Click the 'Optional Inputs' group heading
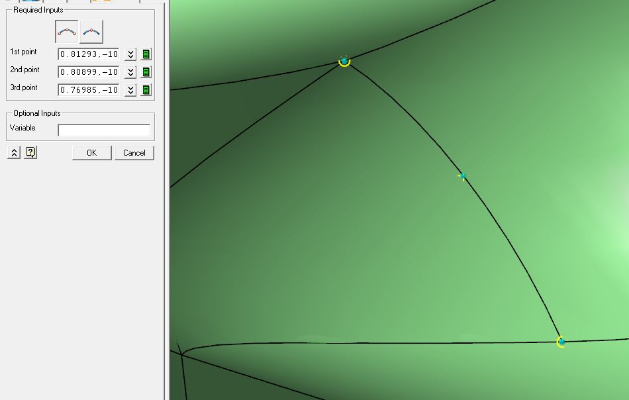 37,113
